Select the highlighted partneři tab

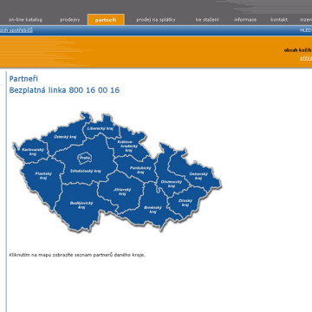pos(106,20)
